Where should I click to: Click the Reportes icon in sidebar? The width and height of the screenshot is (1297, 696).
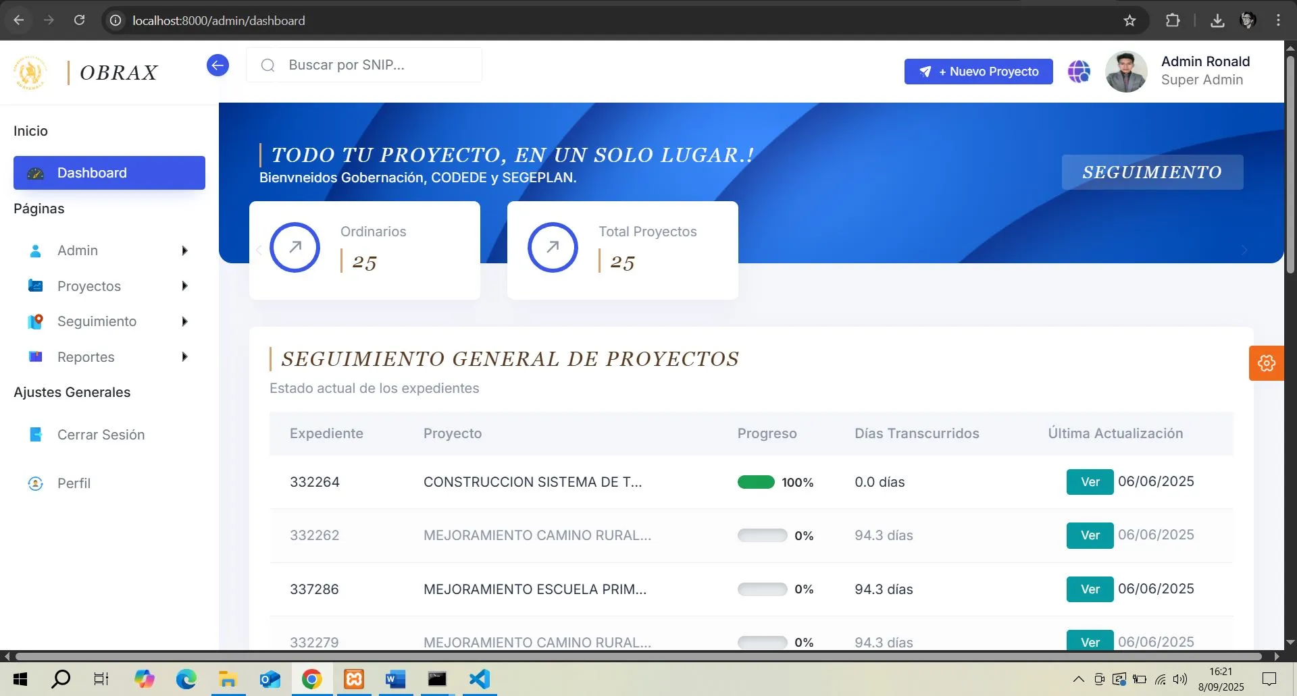(x=35, y=356)
